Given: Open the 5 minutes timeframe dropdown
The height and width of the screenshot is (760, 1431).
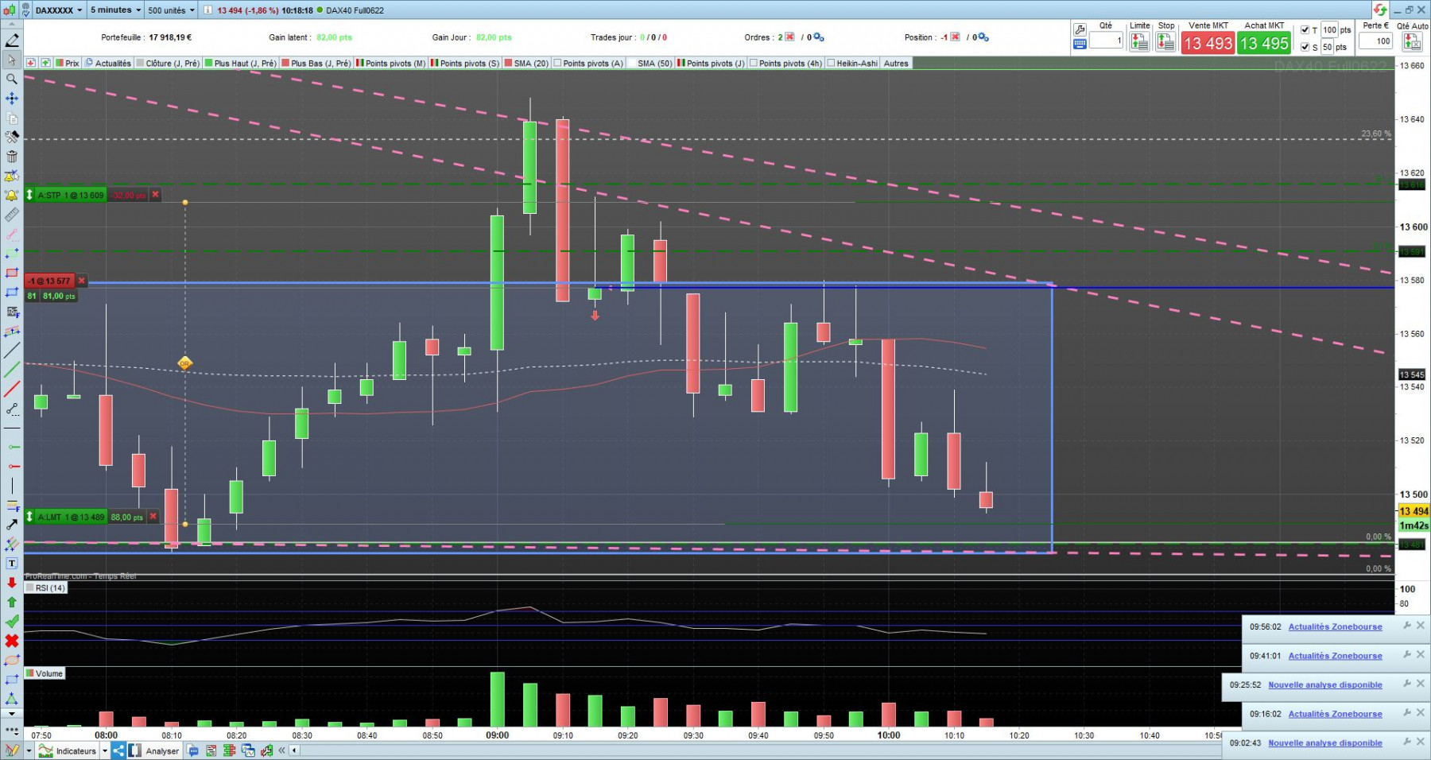Looking at the screenshot, I should [x=115, y=10].
